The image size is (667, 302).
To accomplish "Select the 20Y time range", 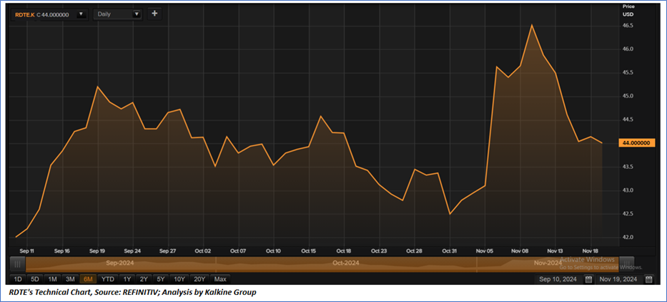I will click(x=199, y=279).
